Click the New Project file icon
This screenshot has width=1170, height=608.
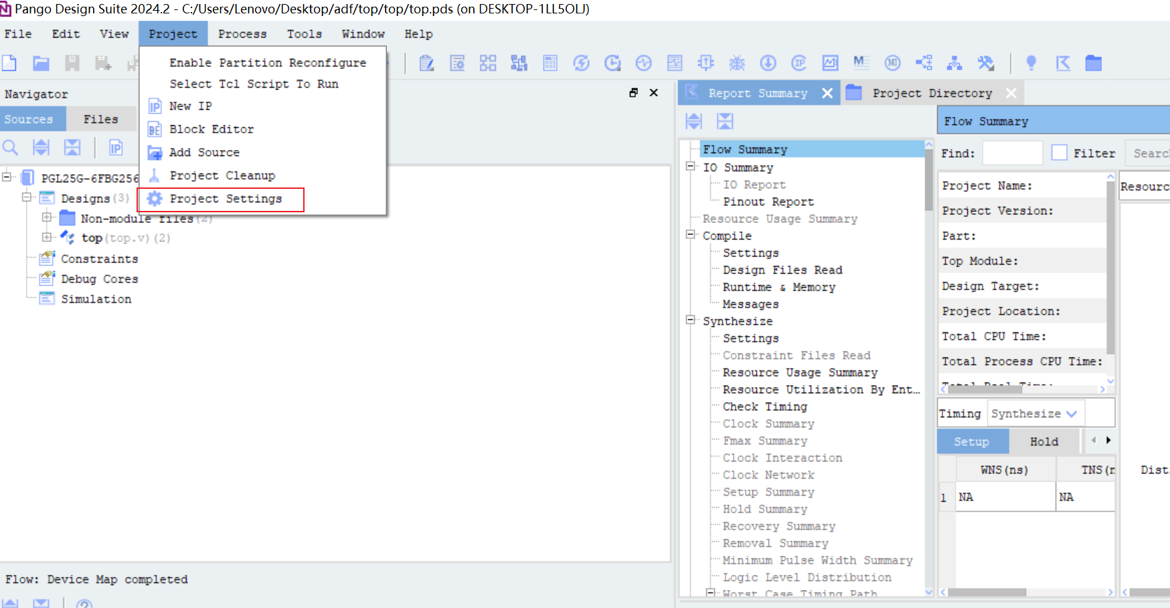coord(9,63)
